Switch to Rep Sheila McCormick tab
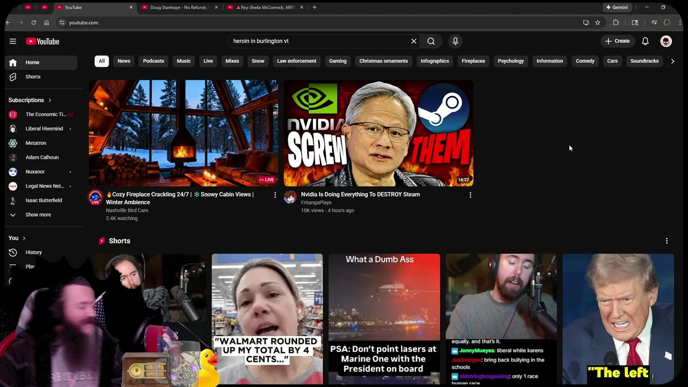Image resolution: width=688 pixels, height=387 pixels. click(264, 8)
